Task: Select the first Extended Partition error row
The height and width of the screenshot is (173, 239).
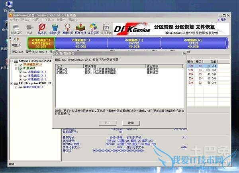Action: coord(119,70)
